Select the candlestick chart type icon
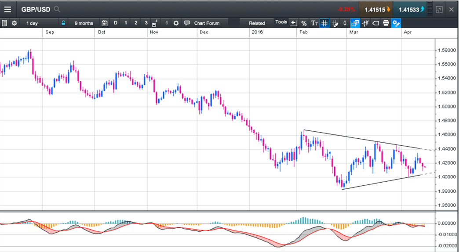The width and height of the screenshot is (459, 252). 345,23
